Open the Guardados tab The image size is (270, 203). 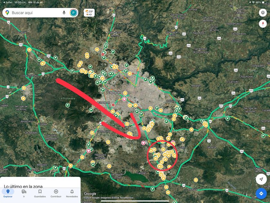point(40,194)
